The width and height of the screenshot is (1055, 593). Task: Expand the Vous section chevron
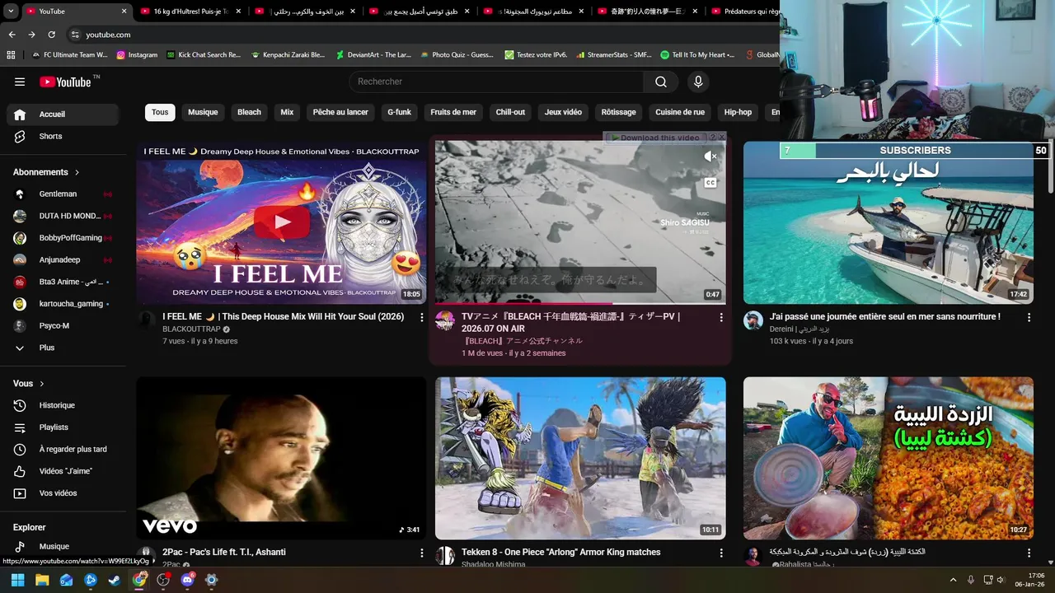point(42,384)
